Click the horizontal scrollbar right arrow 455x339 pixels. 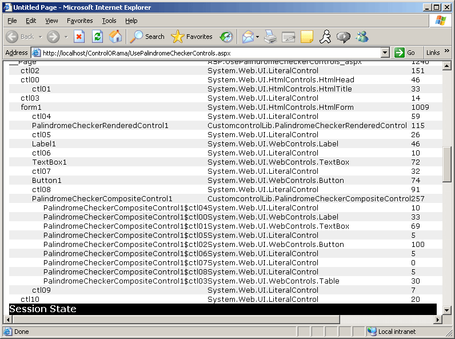pyautogui.click(x=438, y=319)
